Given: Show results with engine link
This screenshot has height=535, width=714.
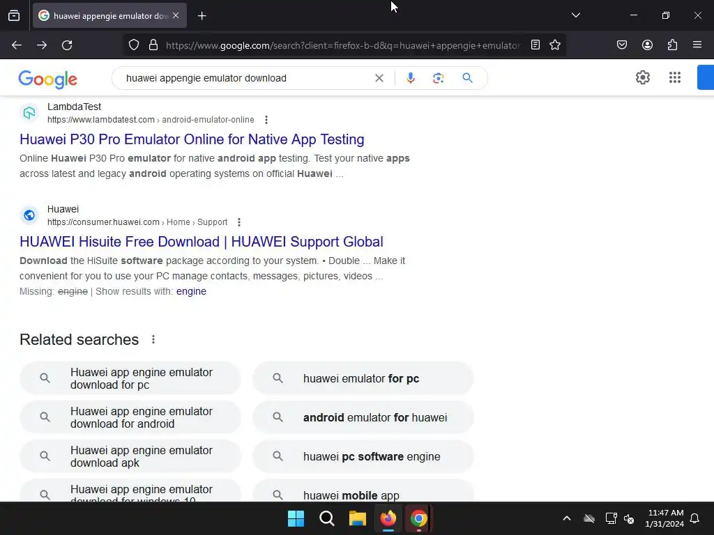Looking at the screenshot, I should [191, 291].
